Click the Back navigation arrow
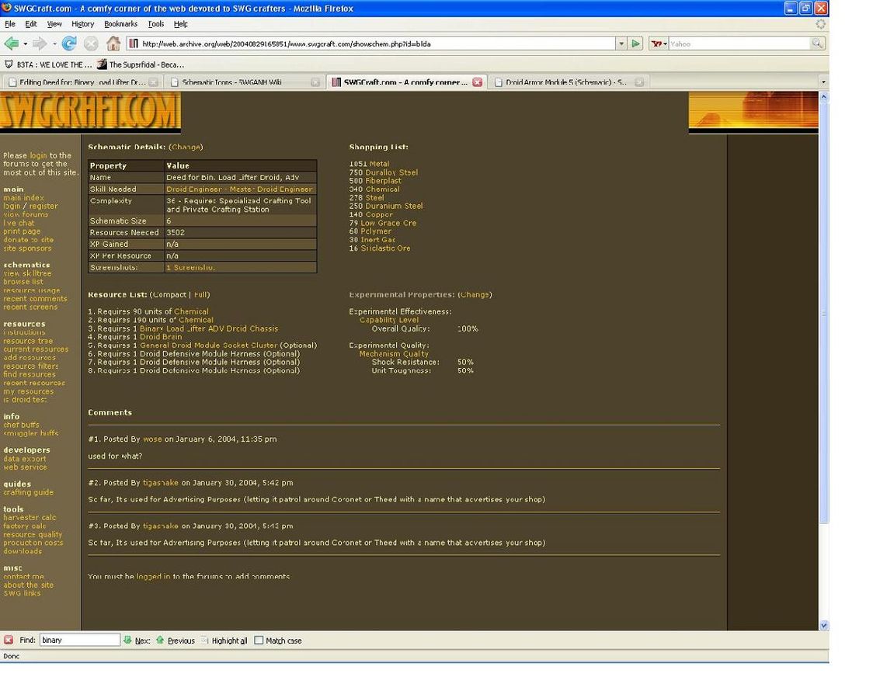 coord(11,43)
